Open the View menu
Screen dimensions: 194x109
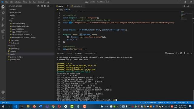point(25,2)
